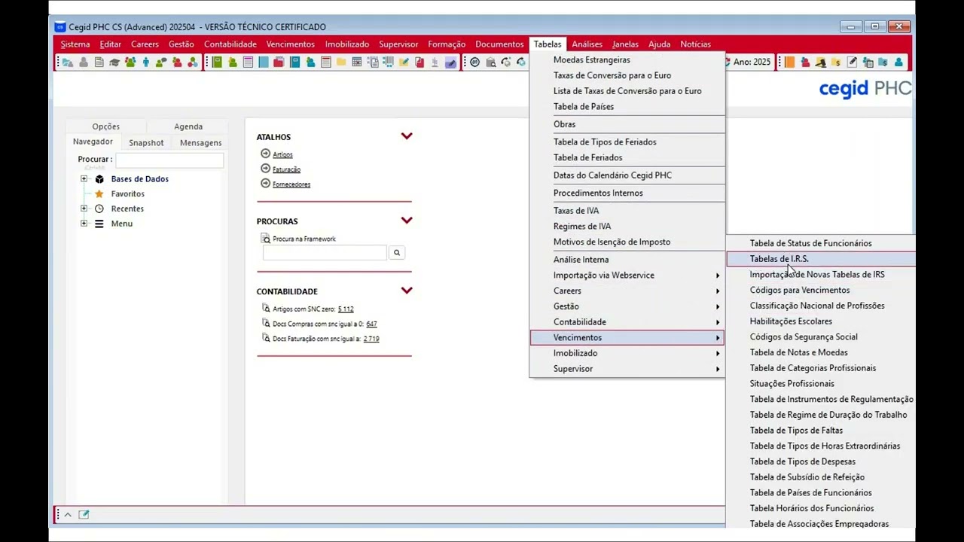Screen dimensions: 964x542
Task: Click the 5 112 Artigos SNC zero count
Action: (x=346, y=309)
